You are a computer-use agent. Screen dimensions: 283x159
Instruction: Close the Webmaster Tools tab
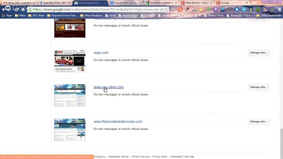coord(105,3)
